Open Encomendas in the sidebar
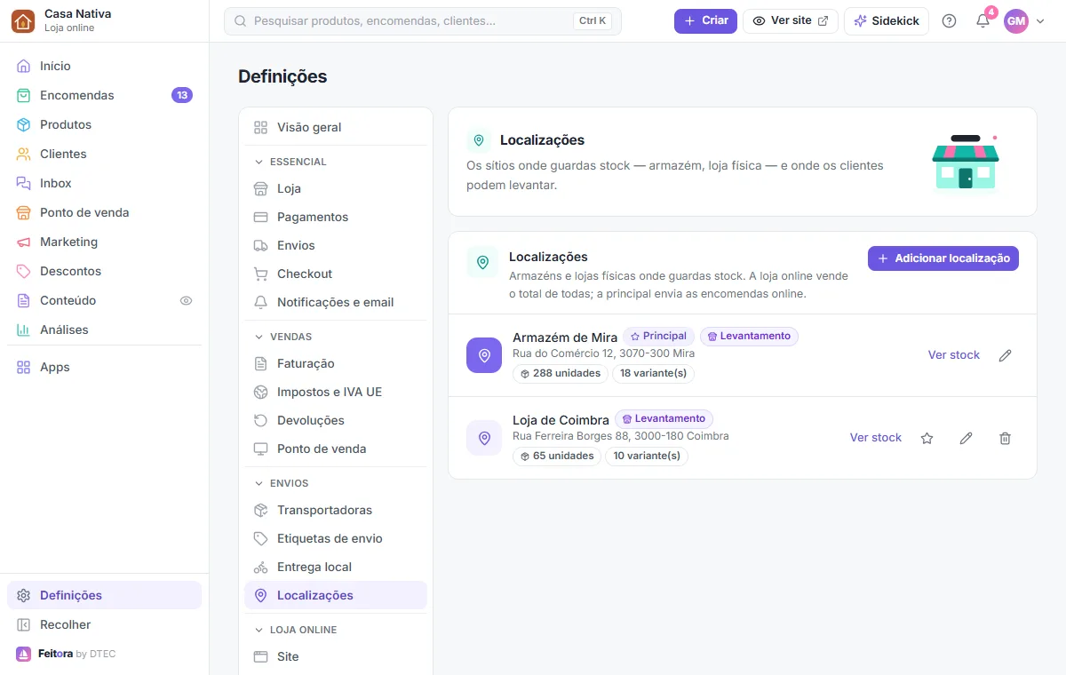Screen dimensions: 1066x675 (105, 95)
